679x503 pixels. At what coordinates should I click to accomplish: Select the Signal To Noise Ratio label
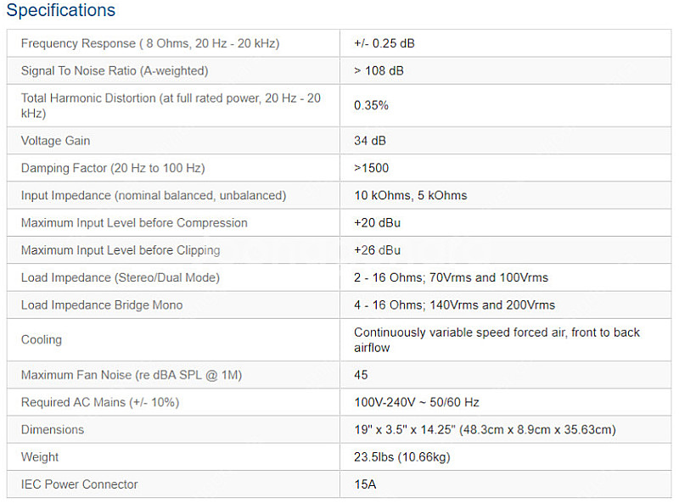[115, 71]
